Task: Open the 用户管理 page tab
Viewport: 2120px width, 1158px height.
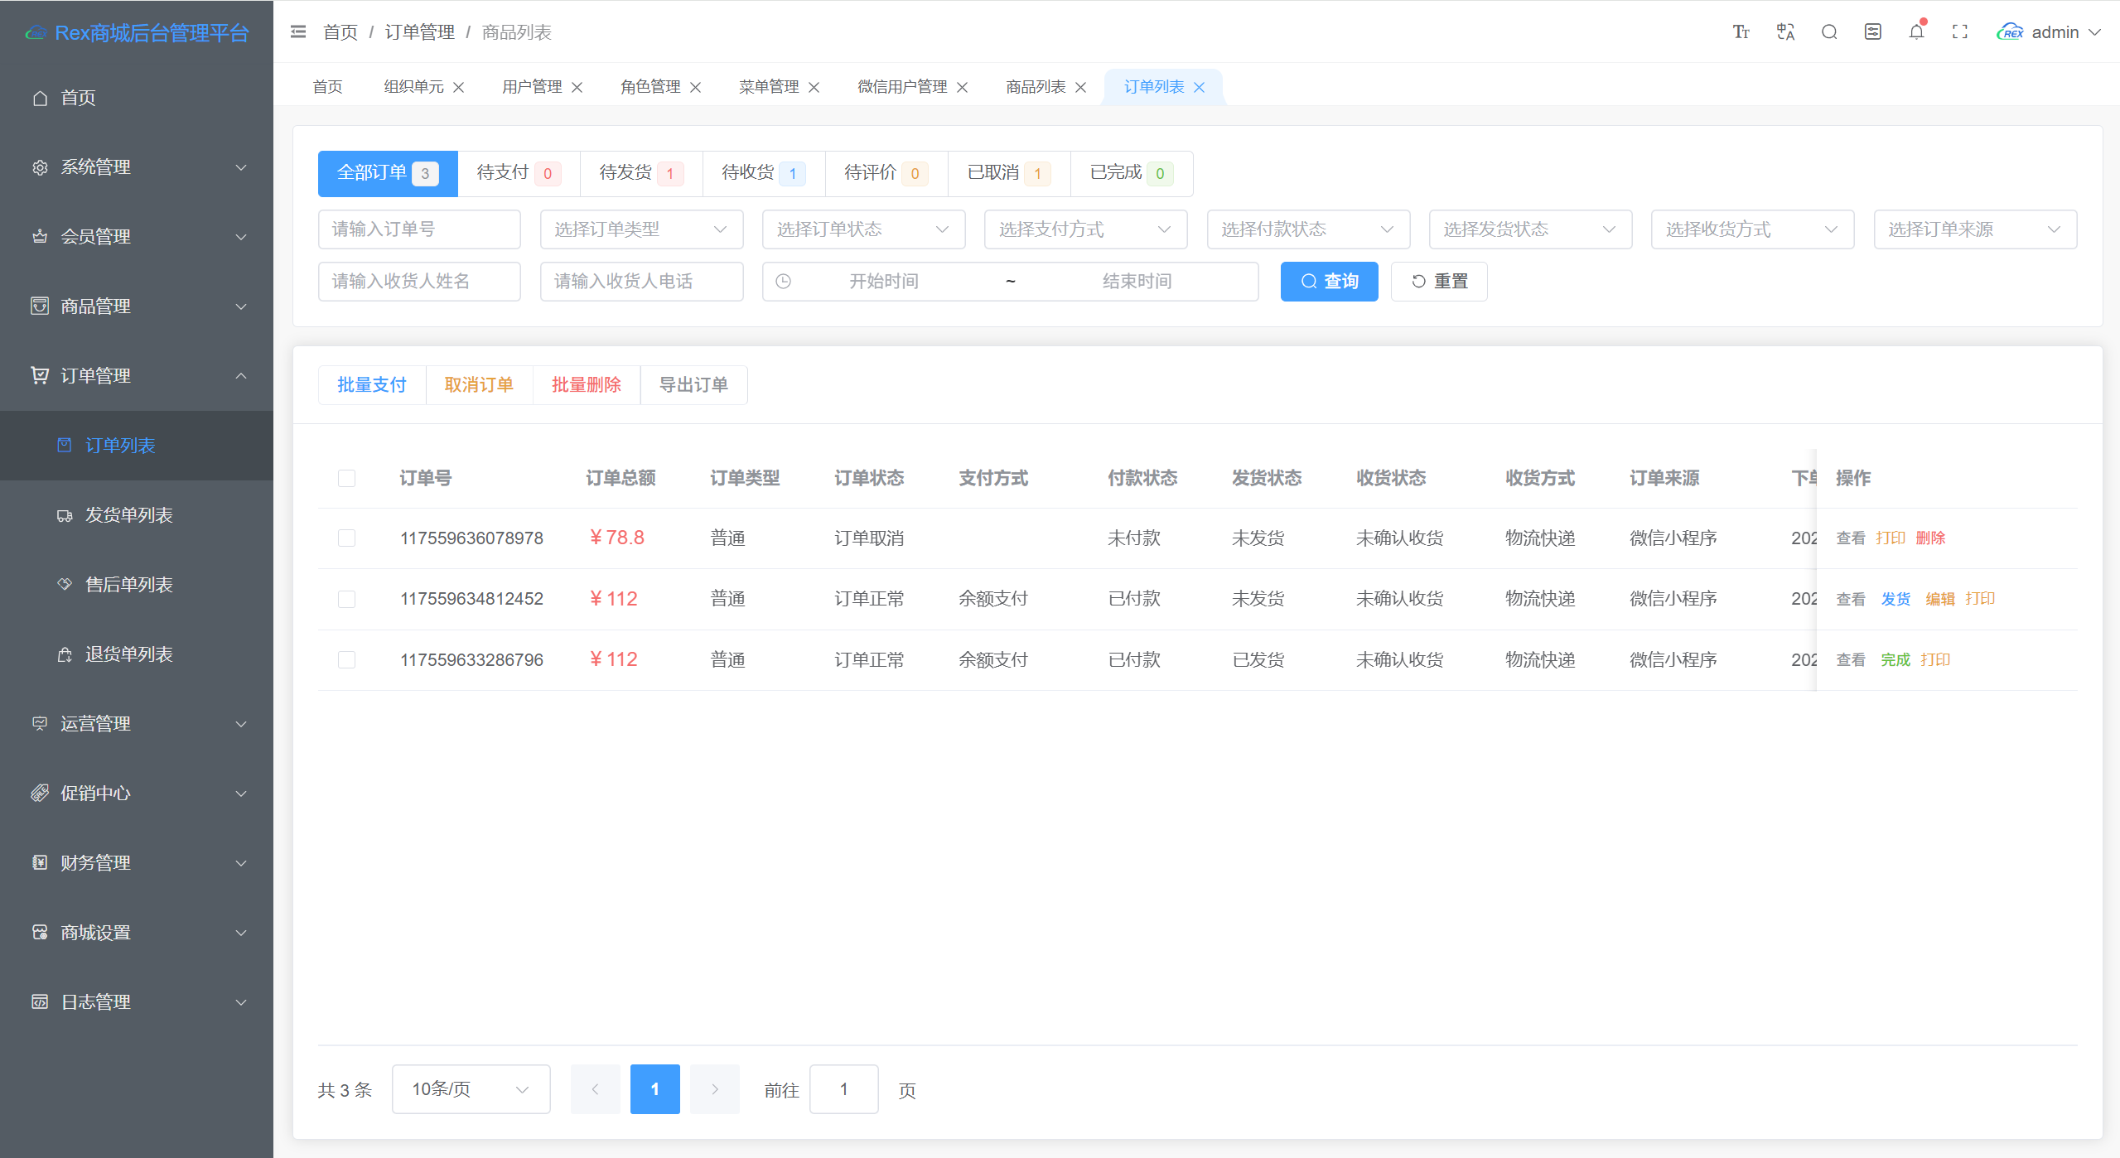Action: click(532, 87)
